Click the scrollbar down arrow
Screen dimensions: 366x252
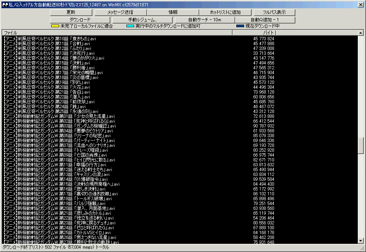[x=361, y=240]
